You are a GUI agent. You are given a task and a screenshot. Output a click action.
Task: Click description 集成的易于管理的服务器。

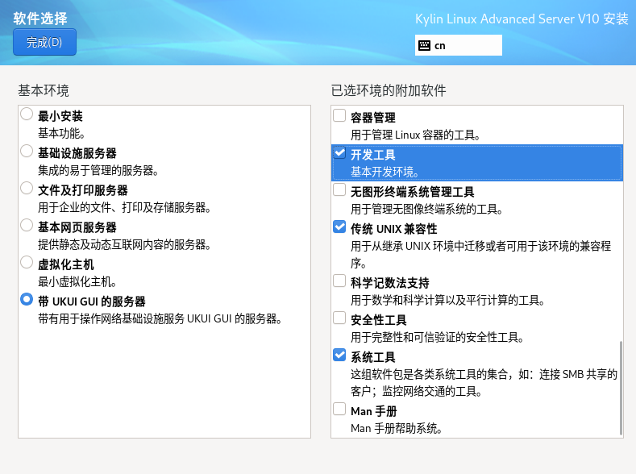point(98,170)
